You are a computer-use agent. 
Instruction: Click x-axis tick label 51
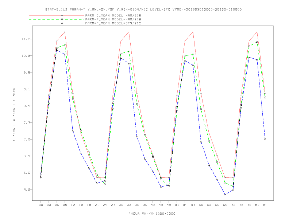point(177,205)
